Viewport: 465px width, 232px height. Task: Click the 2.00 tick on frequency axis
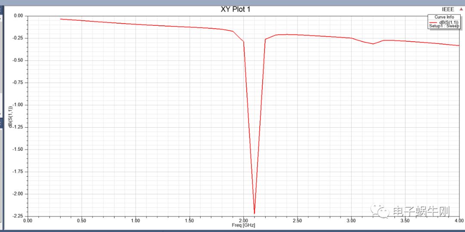tap(243, 220)
